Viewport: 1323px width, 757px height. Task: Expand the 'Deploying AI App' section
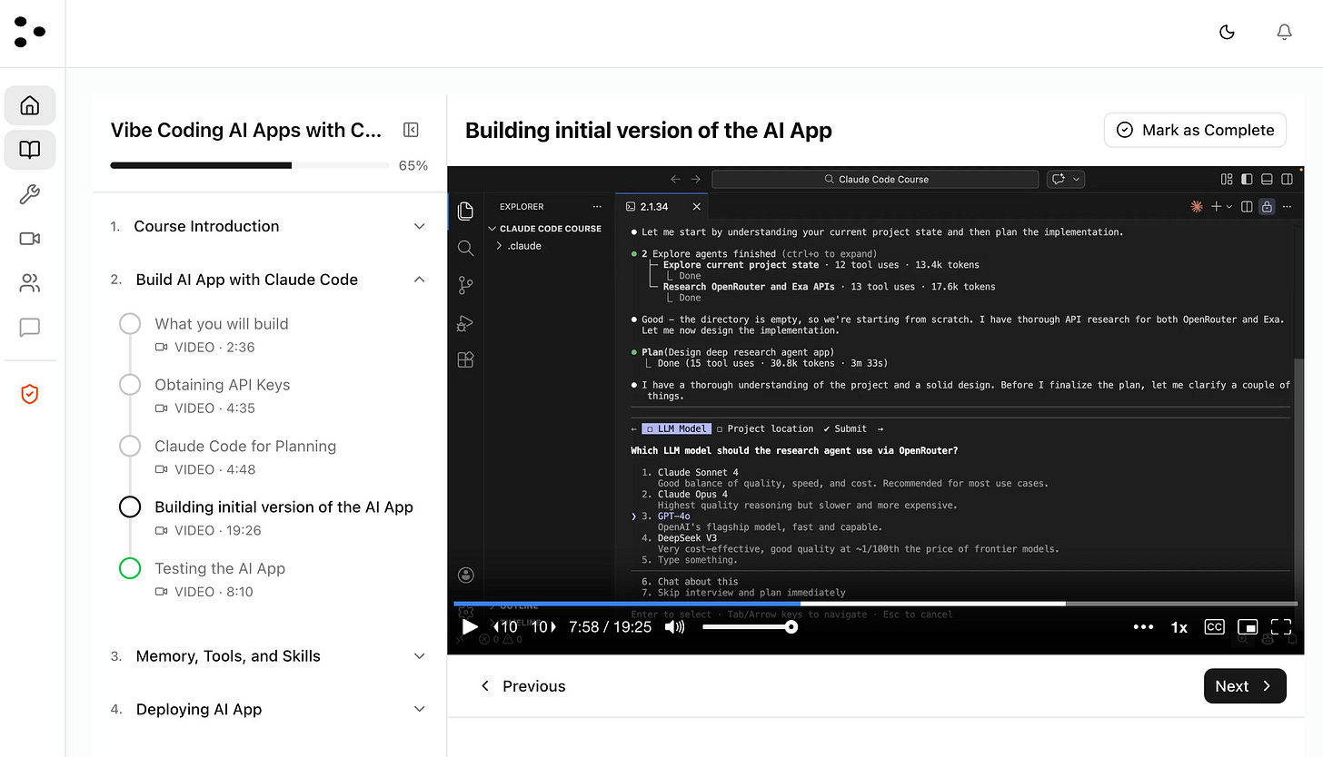pos(419,709)
